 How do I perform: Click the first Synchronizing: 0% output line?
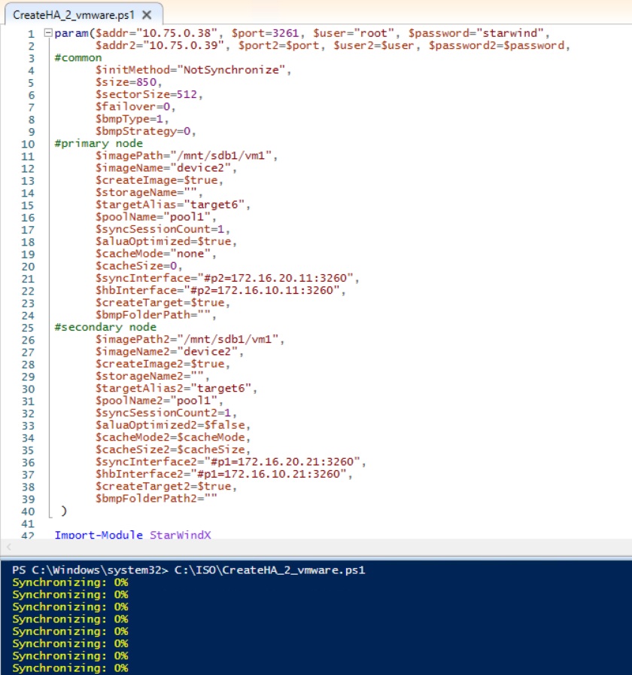click(70, 582)
